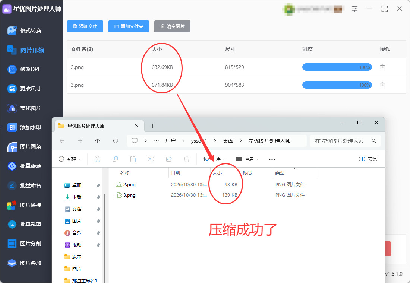
Task: Open the 新建 dropdown in Explorer
Action: click(70, 159)
